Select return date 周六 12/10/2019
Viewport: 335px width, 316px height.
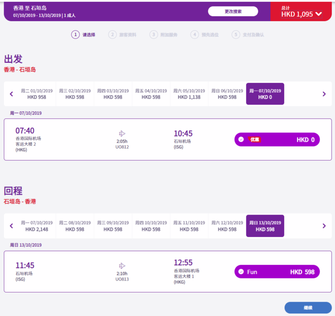(x=227, y=226)
